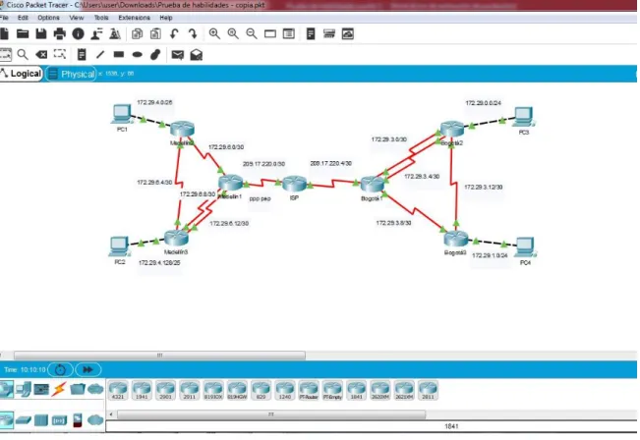Viewport: 640px width, 440px height.
Task: Click the PC3 computer device
Action: click(524, 117)
